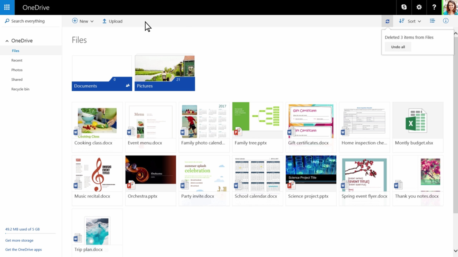Switch to list view using the view icon
The height and width of the screenshot is (257, 458).
[432, 21]
